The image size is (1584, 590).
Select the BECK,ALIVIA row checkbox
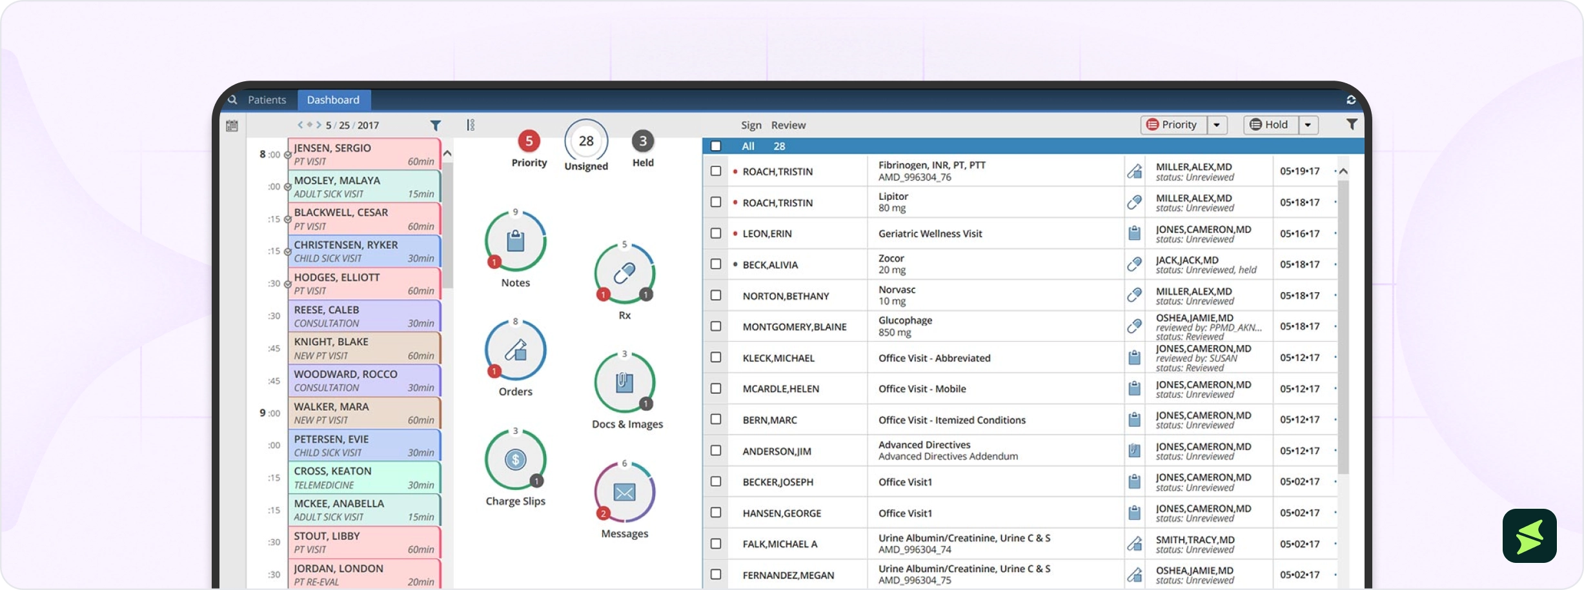pos(716,264)
